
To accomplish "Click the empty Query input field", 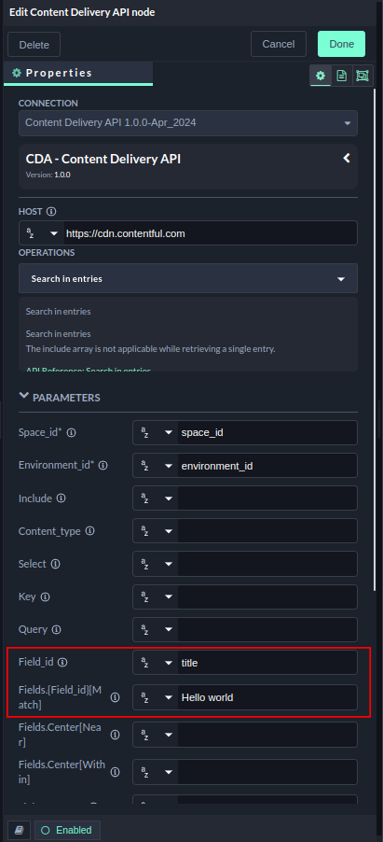I will tap(267, 629).
